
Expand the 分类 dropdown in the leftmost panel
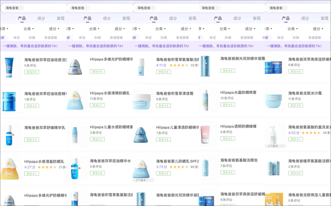pyautogui.click(x=29, y=29)
